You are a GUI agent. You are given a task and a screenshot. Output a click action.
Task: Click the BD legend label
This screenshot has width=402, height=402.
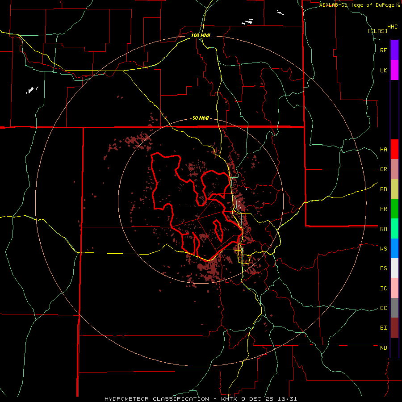384,189
